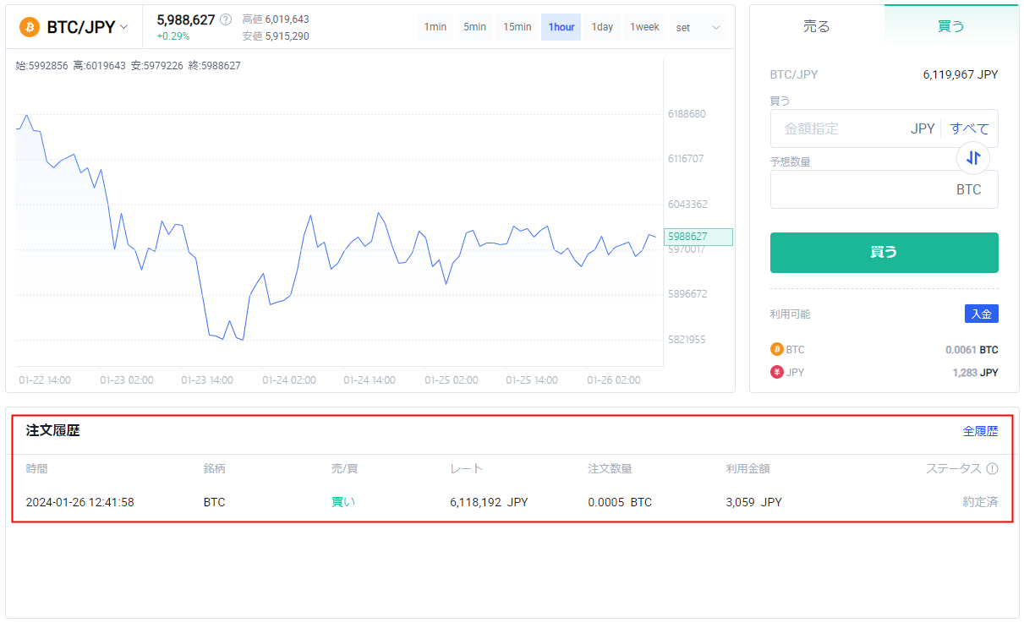Open the 'set' chart settings dropdown

click(x=698, y=27)
